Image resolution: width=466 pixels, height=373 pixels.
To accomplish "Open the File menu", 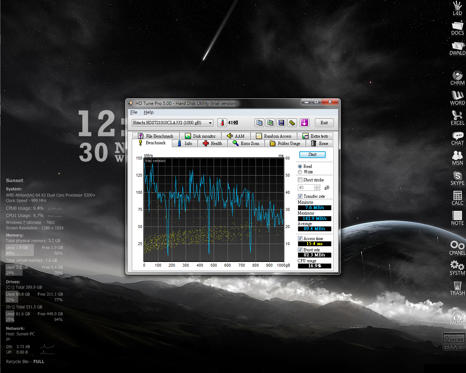I will pyautogui.click(x=134, y=112).
